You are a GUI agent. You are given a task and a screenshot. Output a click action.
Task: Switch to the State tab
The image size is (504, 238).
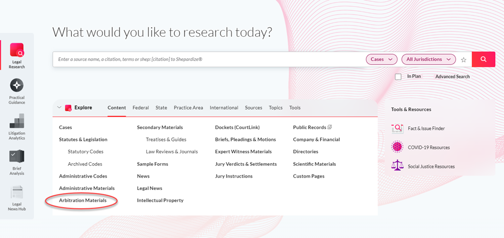click(161, 108)
